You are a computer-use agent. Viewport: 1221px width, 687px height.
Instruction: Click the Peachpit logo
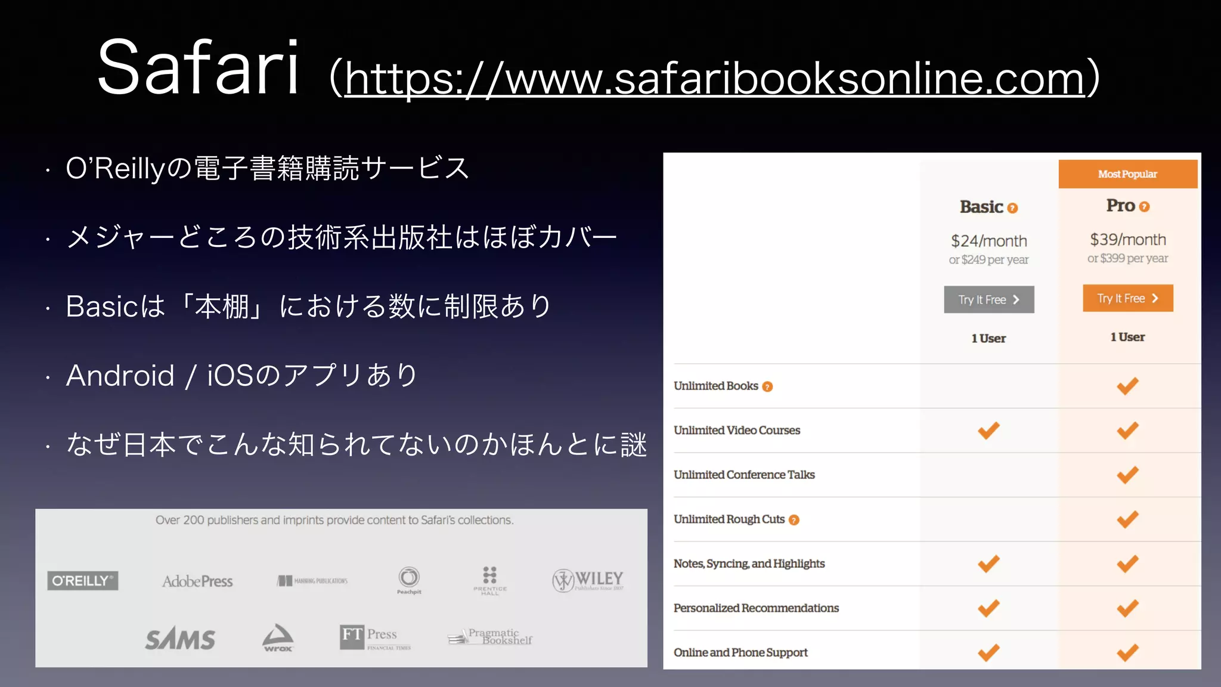pos(409,580)
